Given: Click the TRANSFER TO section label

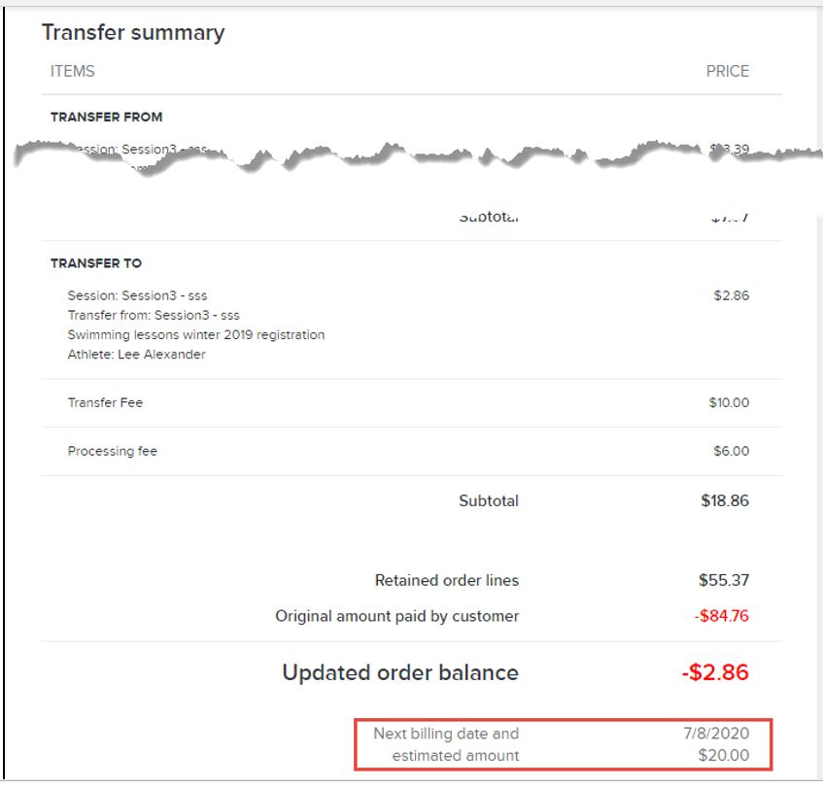Looking at the screenshot, I should click(96, 263).
